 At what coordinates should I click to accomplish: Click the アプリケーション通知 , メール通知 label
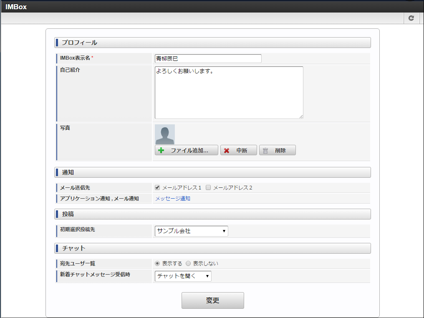tap(99, 199)
